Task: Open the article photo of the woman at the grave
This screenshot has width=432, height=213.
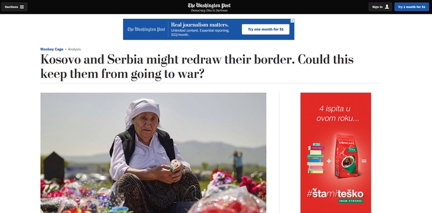Action: (x=153, y=153)
